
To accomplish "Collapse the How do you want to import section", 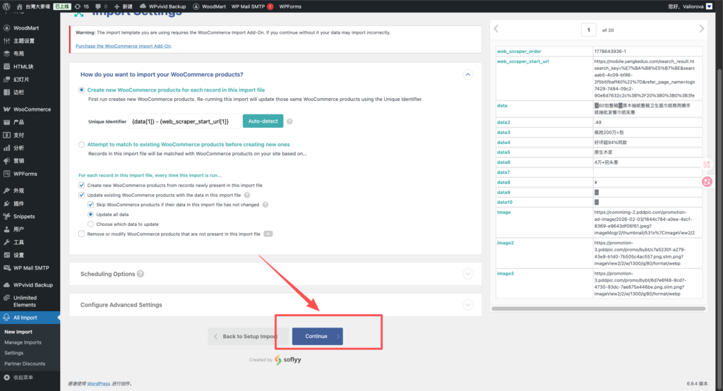I will [x=467, y=75].
